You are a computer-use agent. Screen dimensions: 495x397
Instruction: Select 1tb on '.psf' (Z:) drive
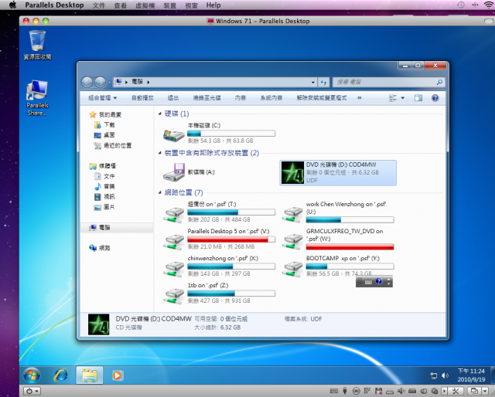[219, 293]
